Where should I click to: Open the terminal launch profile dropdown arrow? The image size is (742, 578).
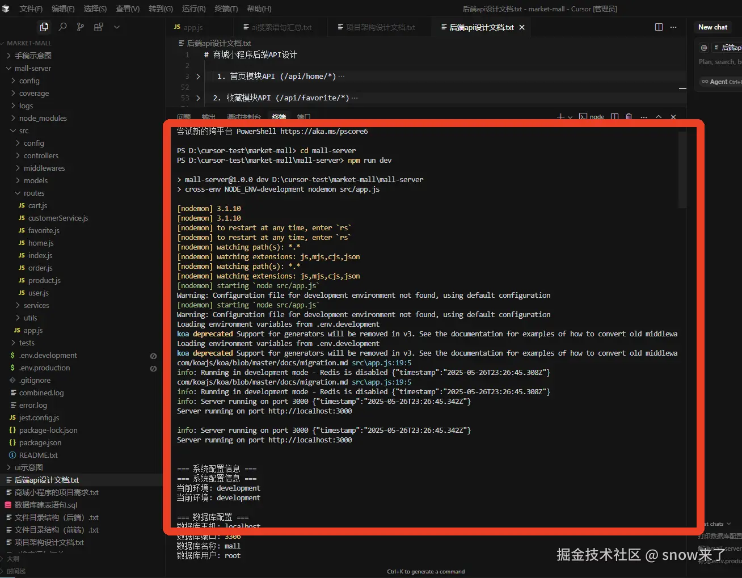tap(570, 117)
